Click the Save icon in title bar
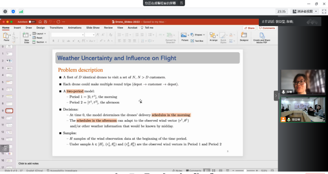The image size is (328, 174). (x=45, y=22)
